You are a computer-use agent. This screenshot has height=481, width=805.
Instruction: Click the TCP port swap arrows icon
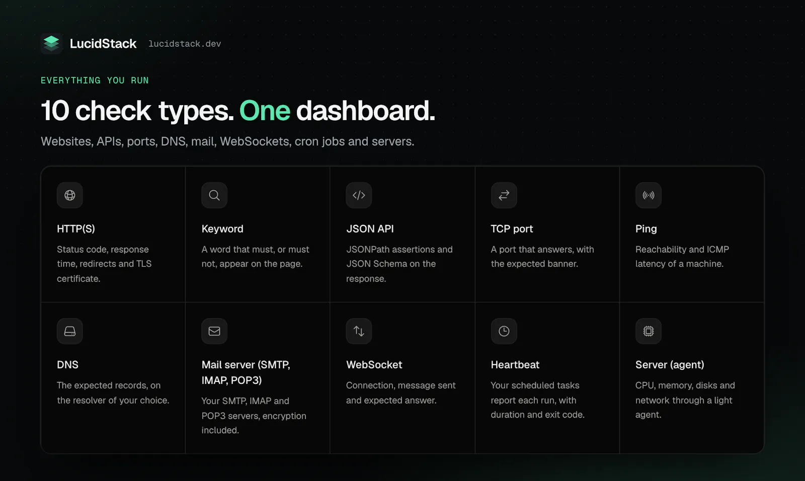click(504, 195)
